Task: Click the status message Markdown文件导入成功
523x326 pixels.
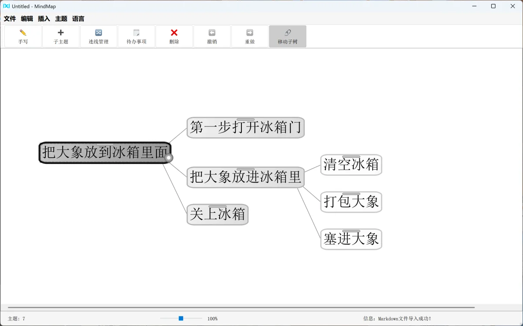Action: coord(397,319)
